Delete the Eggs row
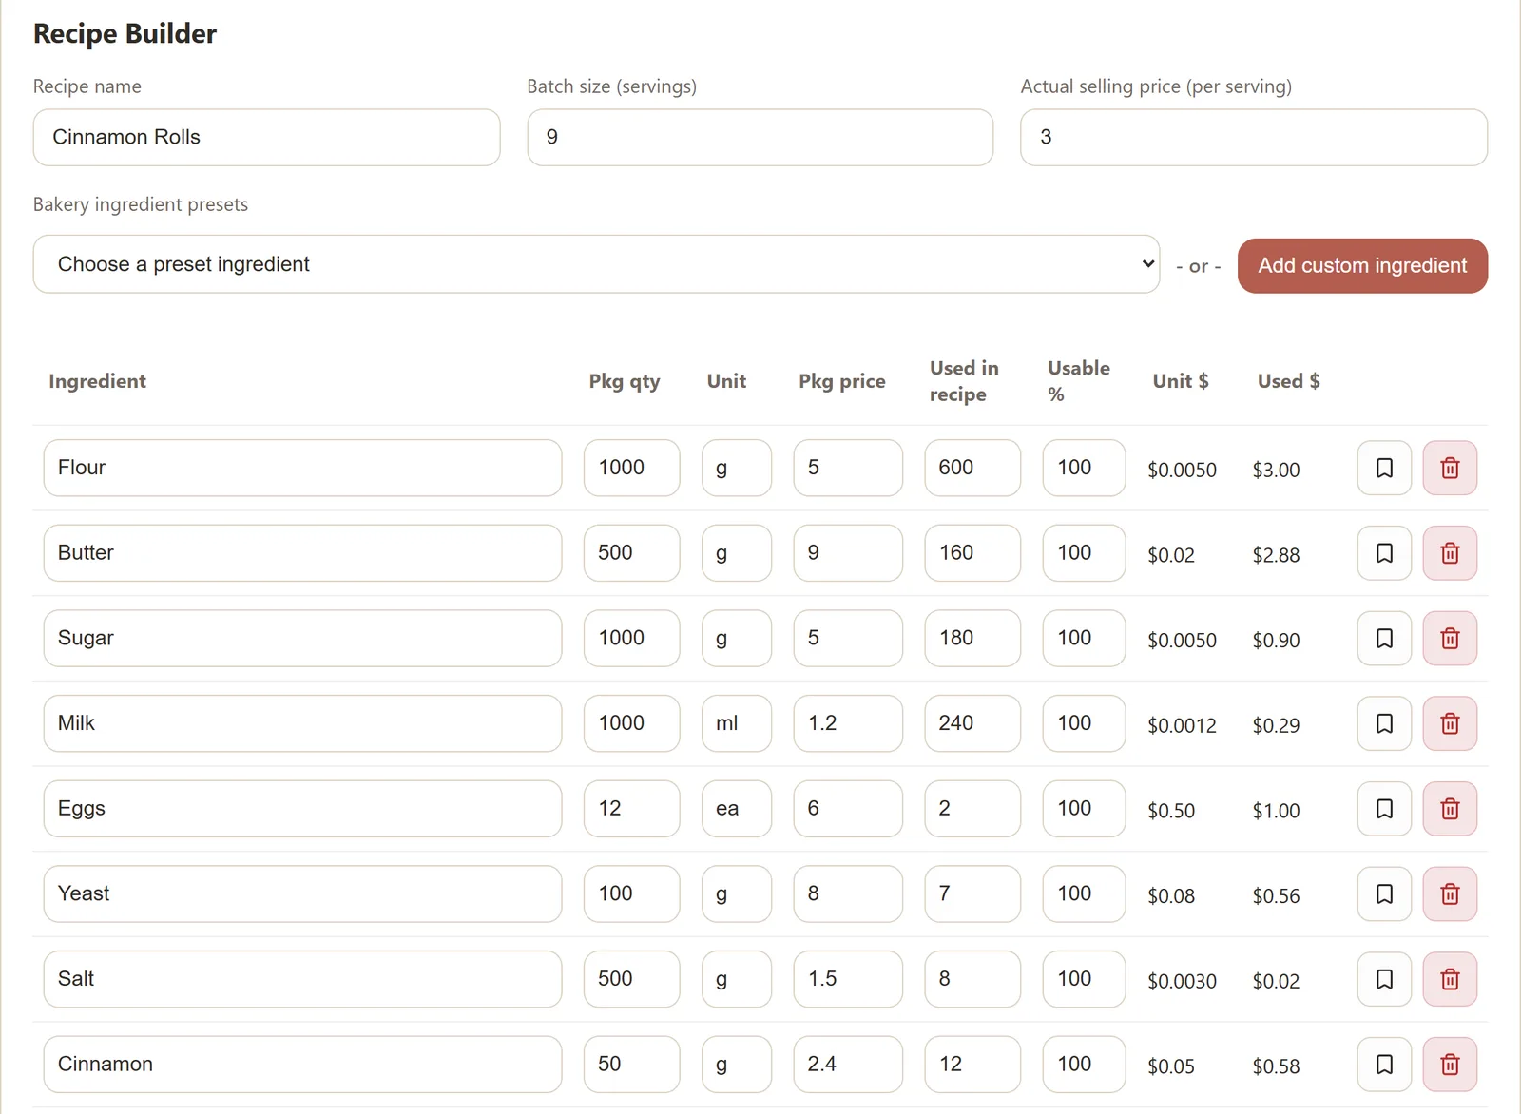Viewport: 1521px width, 1114px height. point(1450,809)
